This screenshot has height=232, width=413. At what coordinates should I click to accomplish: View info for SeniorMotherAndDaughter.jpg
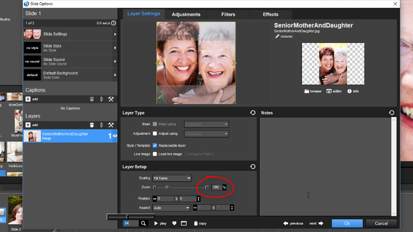pos(353,91)
